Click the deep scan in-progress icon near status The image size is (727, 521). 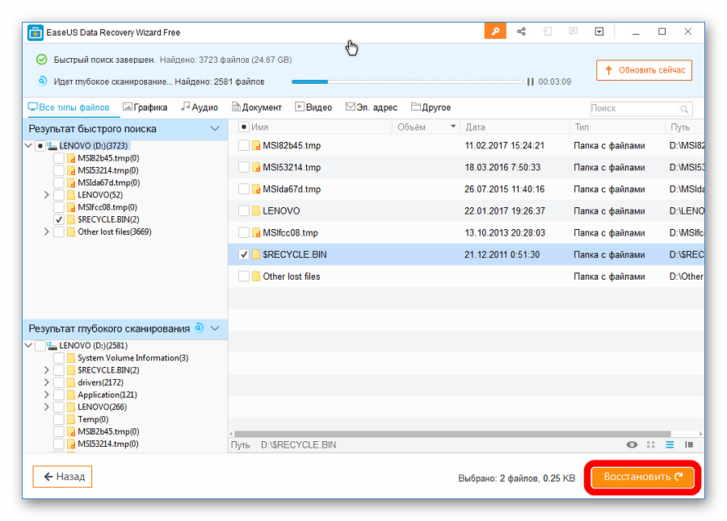42,81
